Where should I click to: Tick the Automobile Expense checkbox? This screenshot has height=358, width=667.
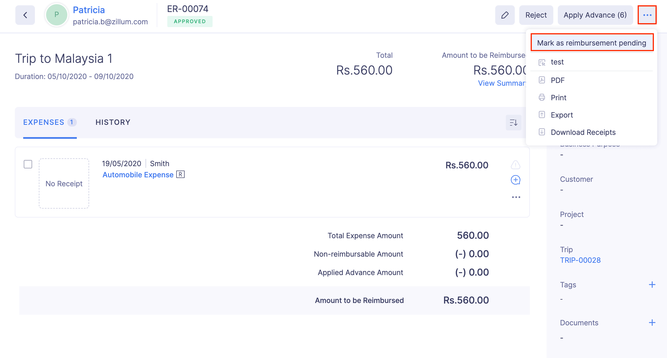click(28, 164)
